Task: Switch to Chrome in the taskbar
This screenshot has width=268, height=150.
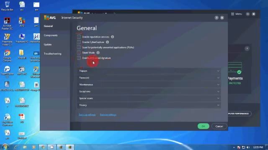Action: click(43, 147)
